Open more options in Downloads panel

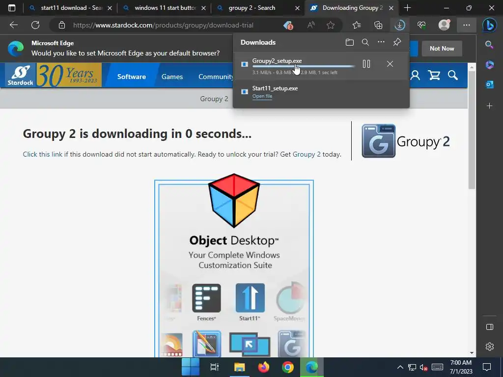point(381,42)
